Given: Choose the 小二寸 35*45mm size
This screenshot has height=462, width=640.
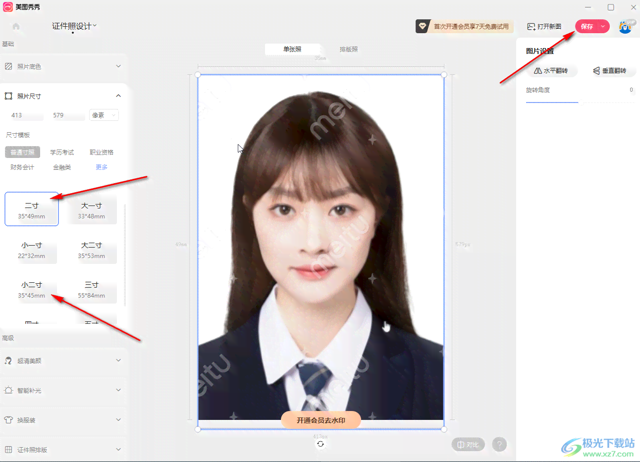Looking at the screenshot, I should (x=32, y=289).
